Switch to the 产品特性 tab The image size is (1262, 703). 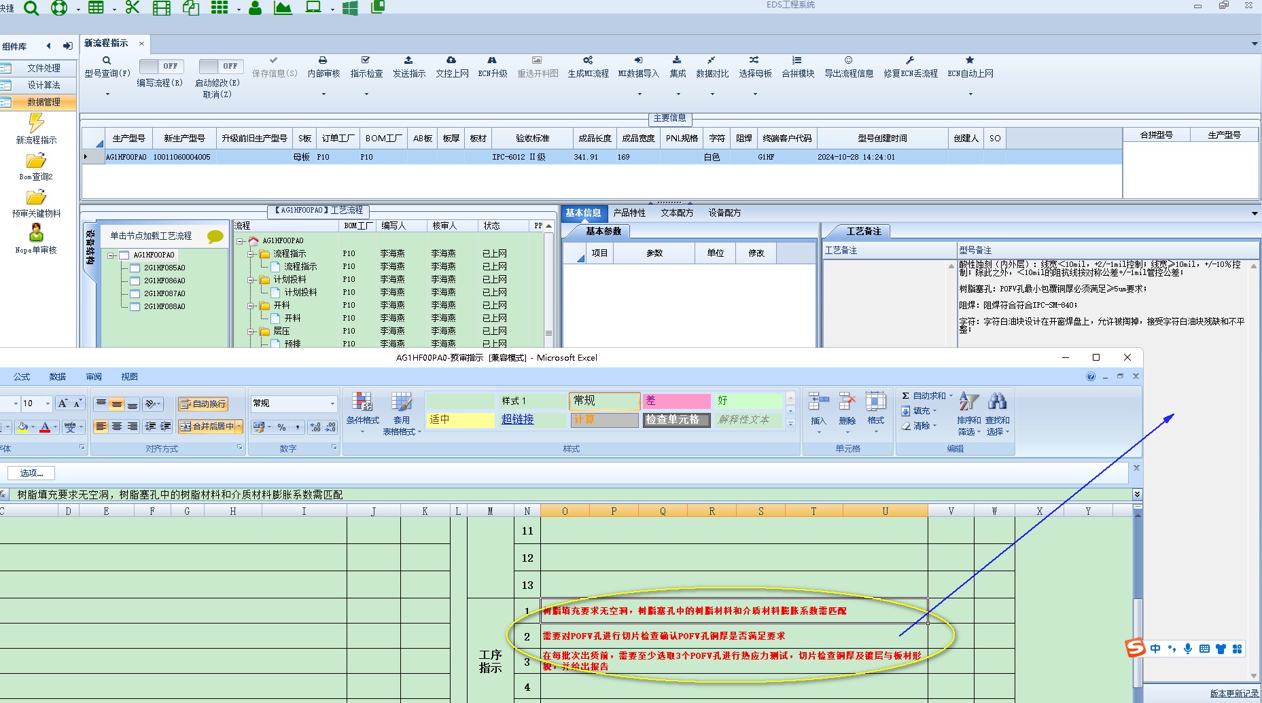629,213
